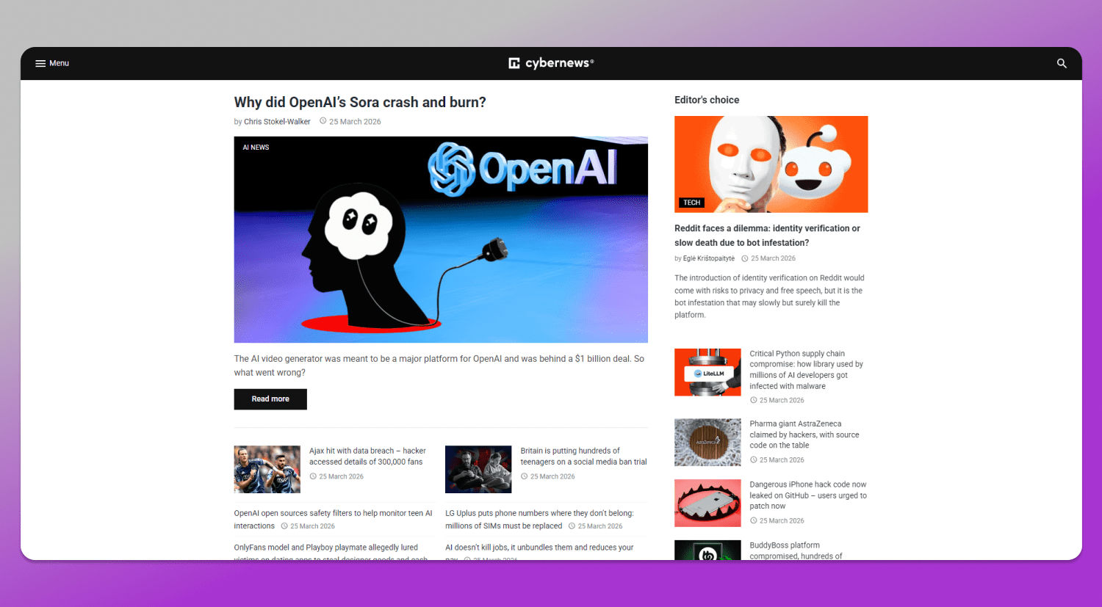The height and width of the screenshot is (607, 1102).
Task: Click Reddit mask editor's choice image
Action: point(771,164)
